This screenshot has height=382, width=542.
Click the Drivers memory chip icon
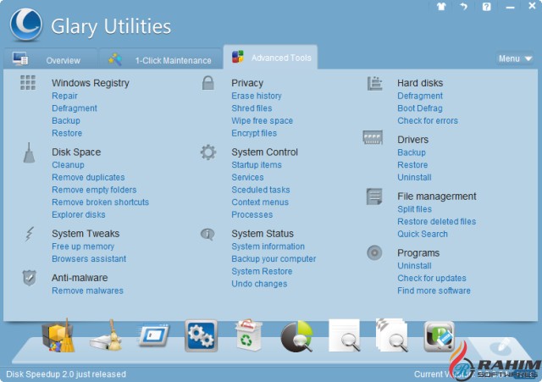tap(373, 137)
